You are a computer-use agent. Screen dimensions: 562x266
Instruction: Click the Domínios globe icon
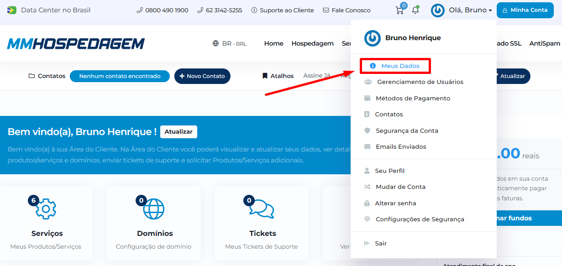pos(153,209)
